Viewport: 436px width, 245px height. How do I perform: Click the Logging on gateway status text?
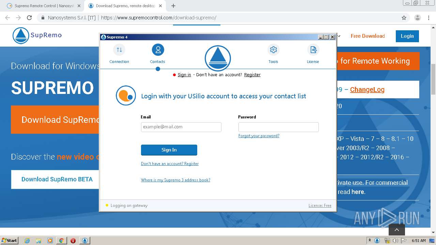129,206
